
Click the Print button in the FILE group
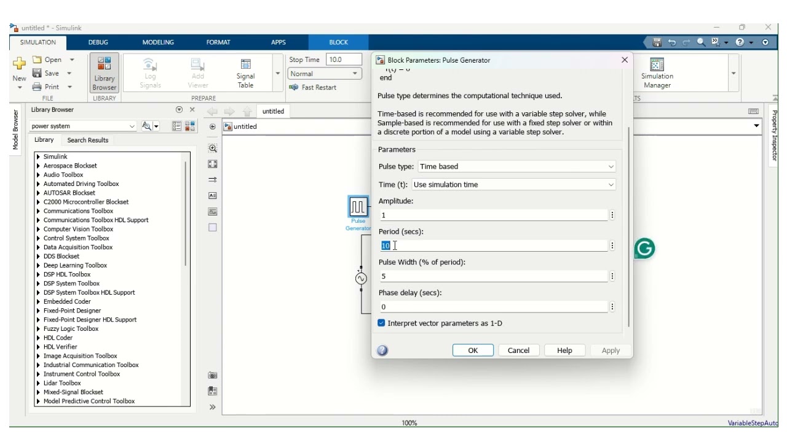[46, 87]
